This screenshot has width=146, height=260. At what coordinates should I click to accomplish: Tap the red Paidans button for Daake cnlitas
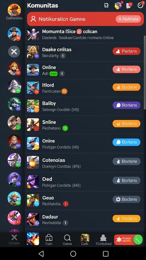(x=126, y=51)
